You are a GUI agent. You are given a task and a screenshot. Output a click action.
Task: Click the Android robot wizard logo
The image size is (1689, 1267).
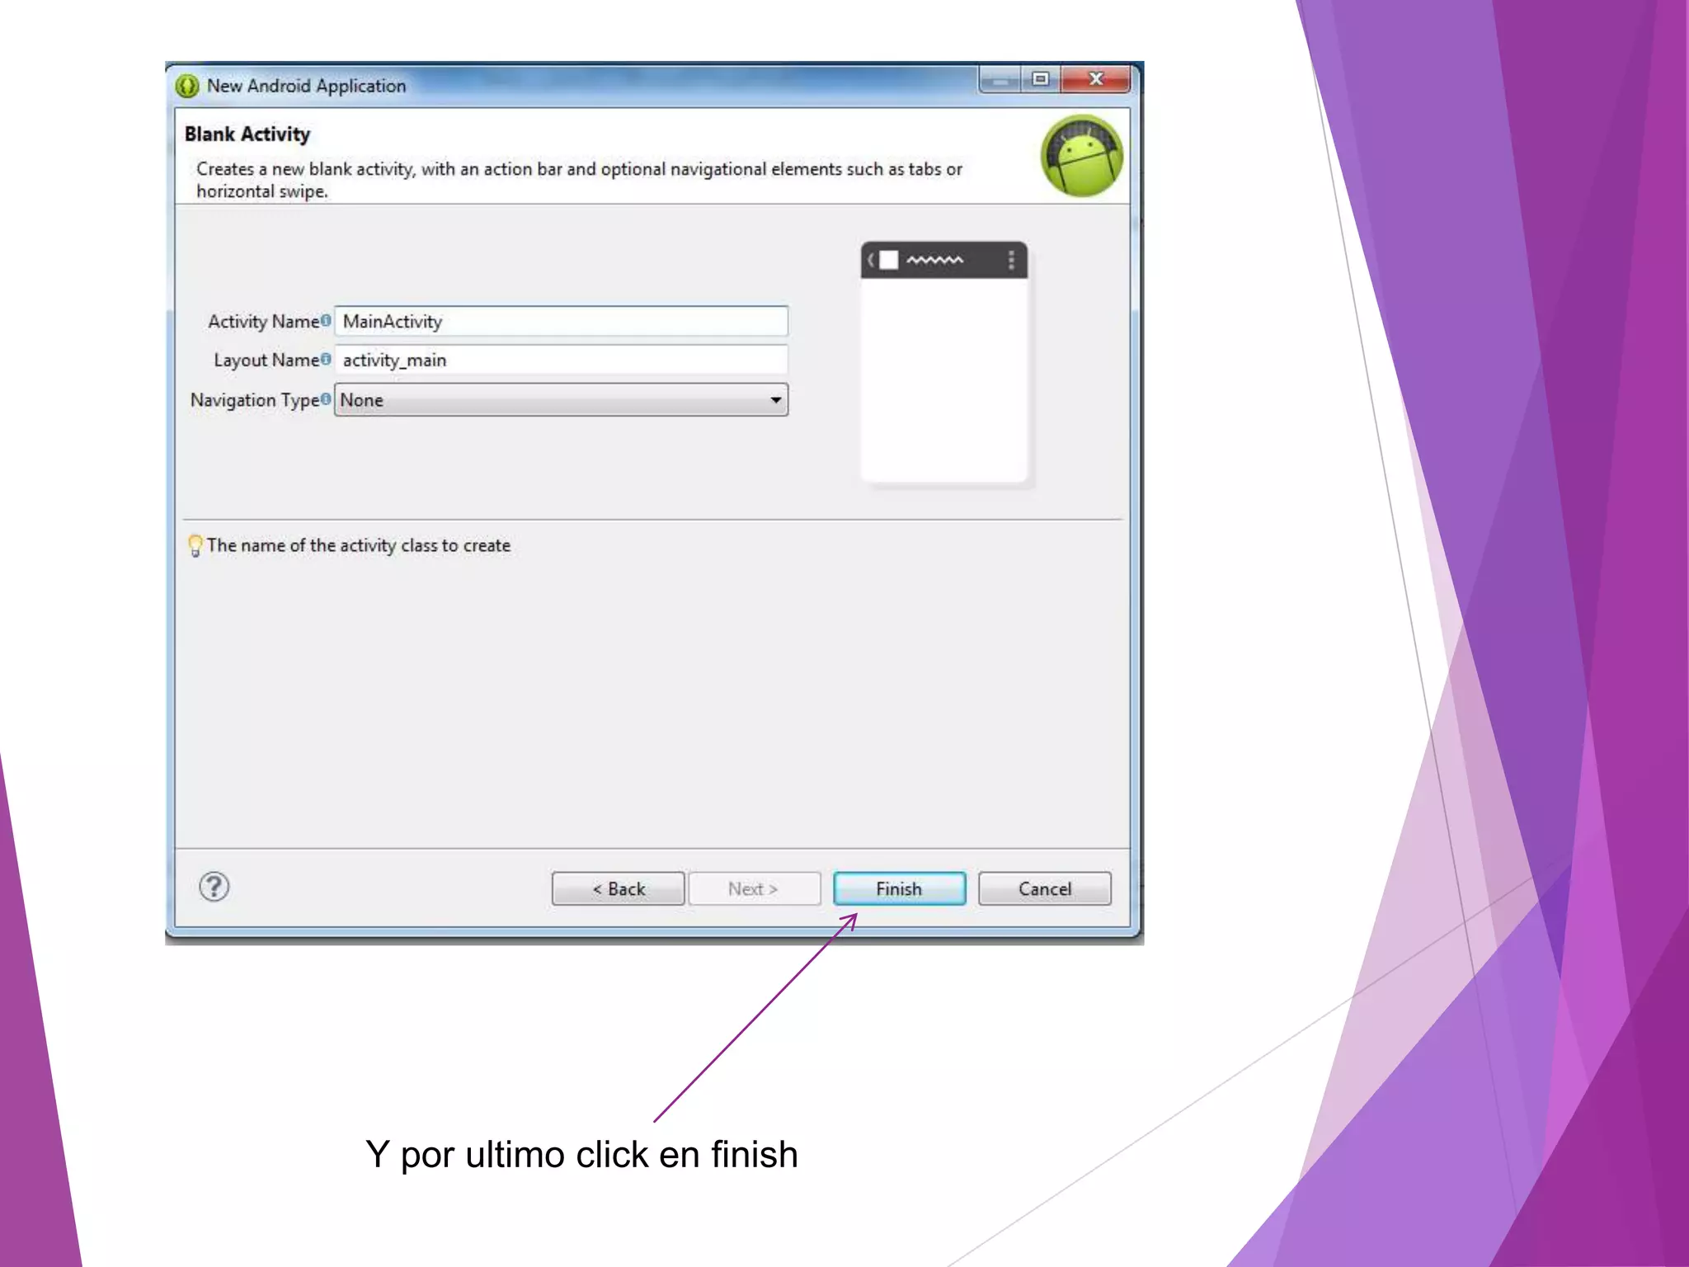point(1081,156)
